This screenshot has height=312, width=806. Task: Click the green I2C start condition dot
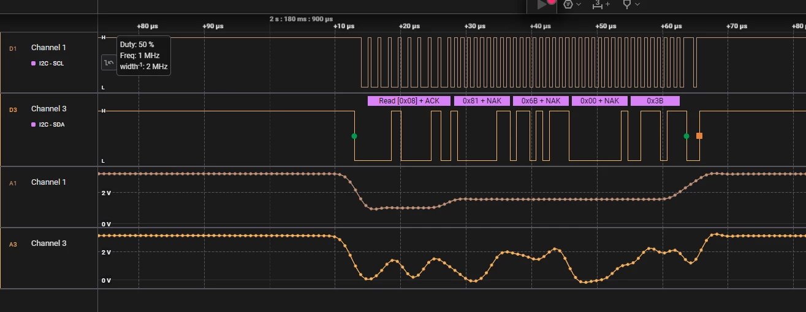click(354, 136)
